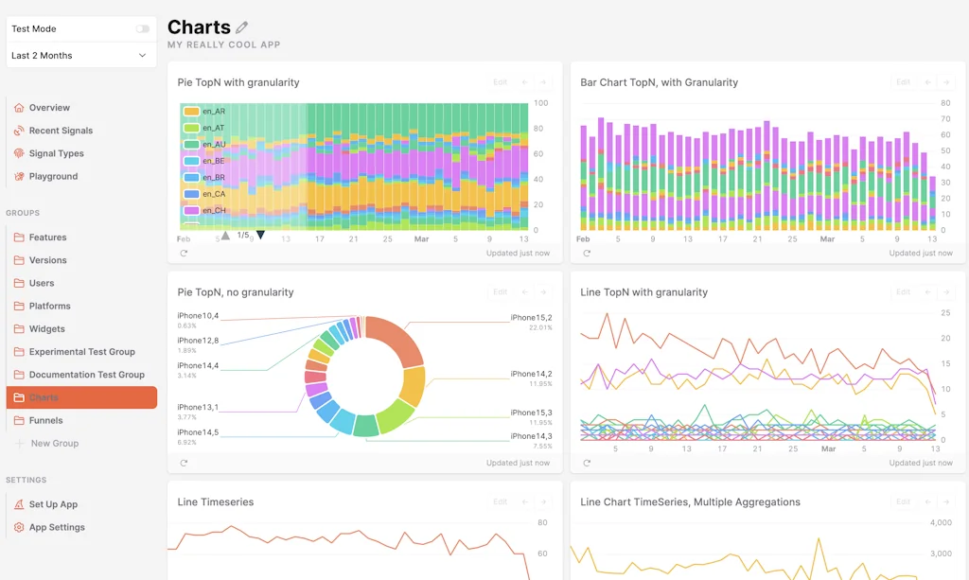969x580 pixels.
Task: Click the App Settings gear icon
Action: point(19,527)
